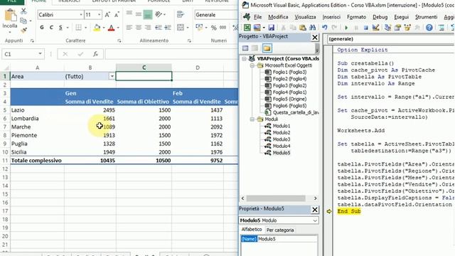This screenshot has width=455, height=256.
Task: Toggle Bold (G) formatting
Action: pyautogui.click(x=42, y=28)
